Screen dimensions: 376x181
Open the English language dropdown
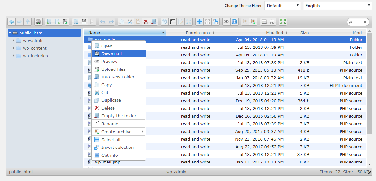tap(337, 6)
